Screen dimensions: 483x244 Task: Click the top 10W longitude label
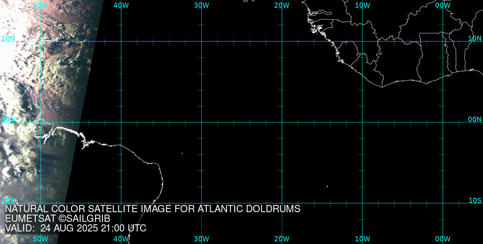tap(363, 5)
